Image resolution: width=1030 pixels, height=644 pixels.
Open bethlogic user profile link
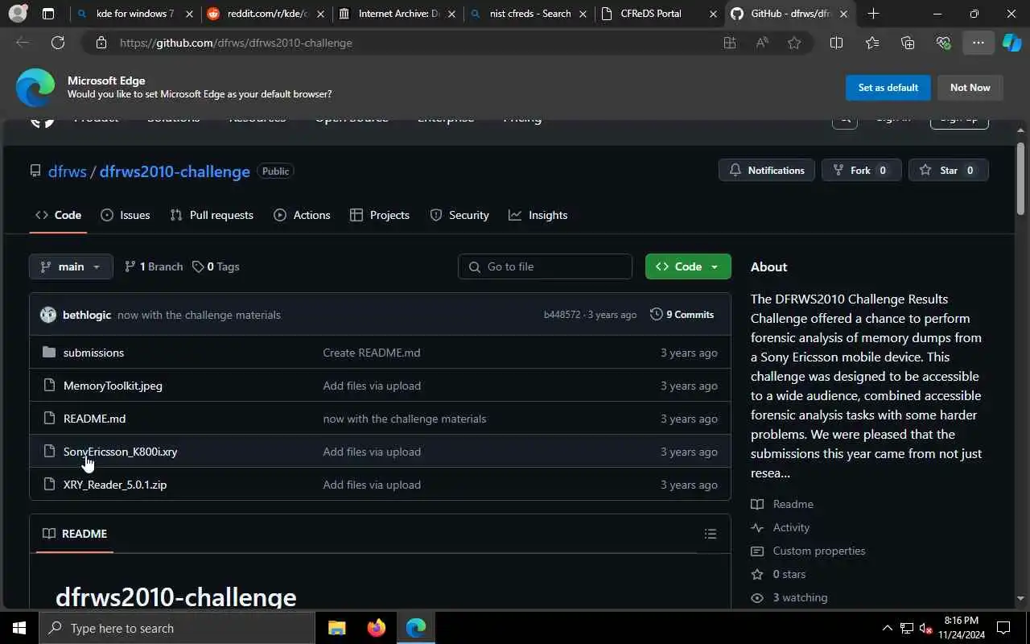87,315
